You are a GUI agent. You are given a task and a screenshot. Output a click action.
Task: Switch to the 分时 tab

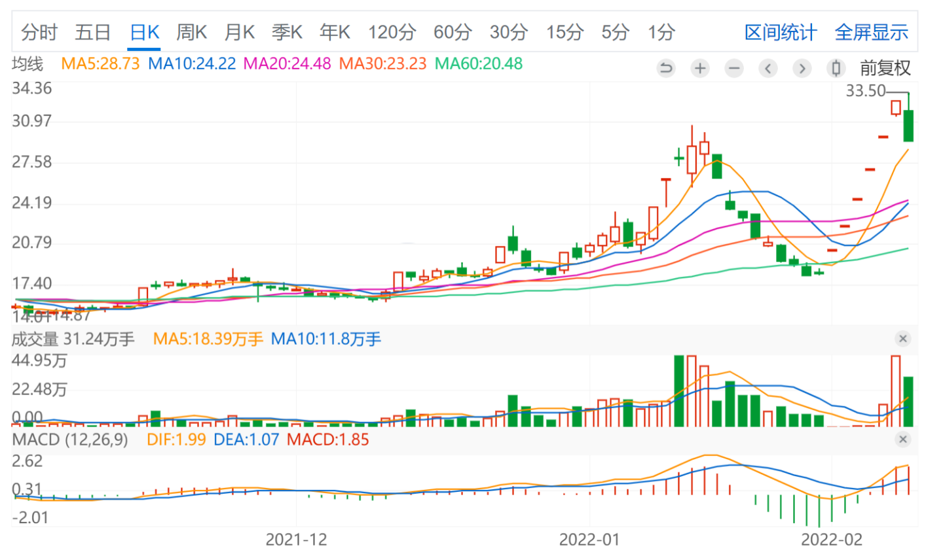(39, 32)
